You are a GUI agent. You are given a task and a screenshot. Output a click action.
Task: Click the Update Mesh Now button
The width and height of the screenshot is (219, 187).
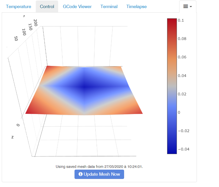[x=99, y=174]
